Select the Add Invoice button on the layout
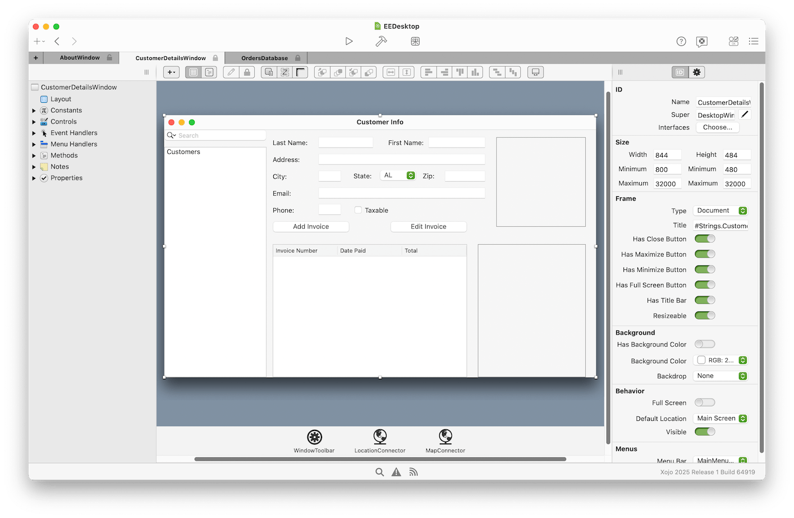 pyautogui.click(x=311, y=226)
